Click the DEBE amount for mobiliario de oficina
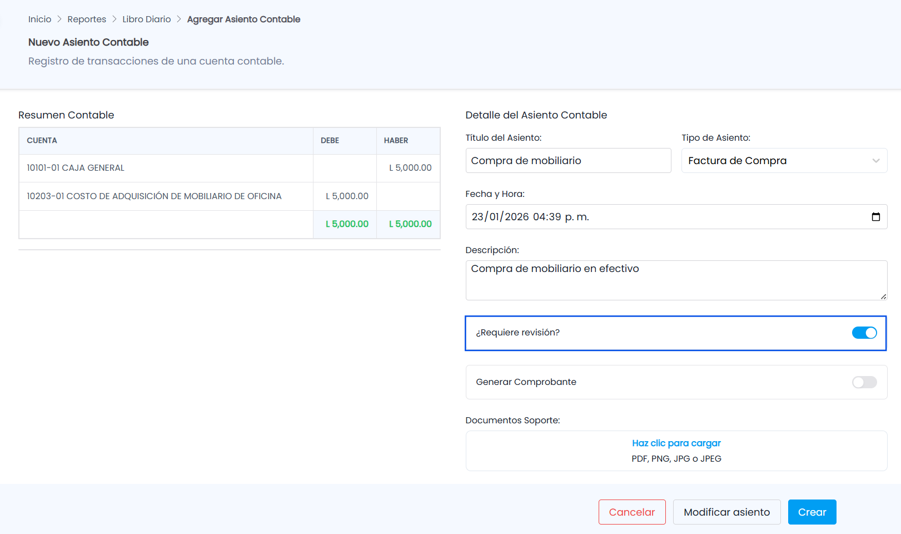The height and width of the screenshot is (534, 901). (347, 196)
